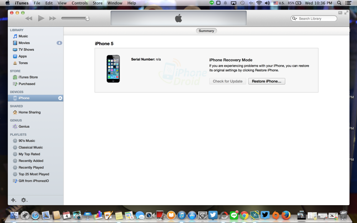The width and height of the screenshot is (357, 223).
Task: Click the Play button in iTunes
Action: pyautogui.click(x=41, y=18)
